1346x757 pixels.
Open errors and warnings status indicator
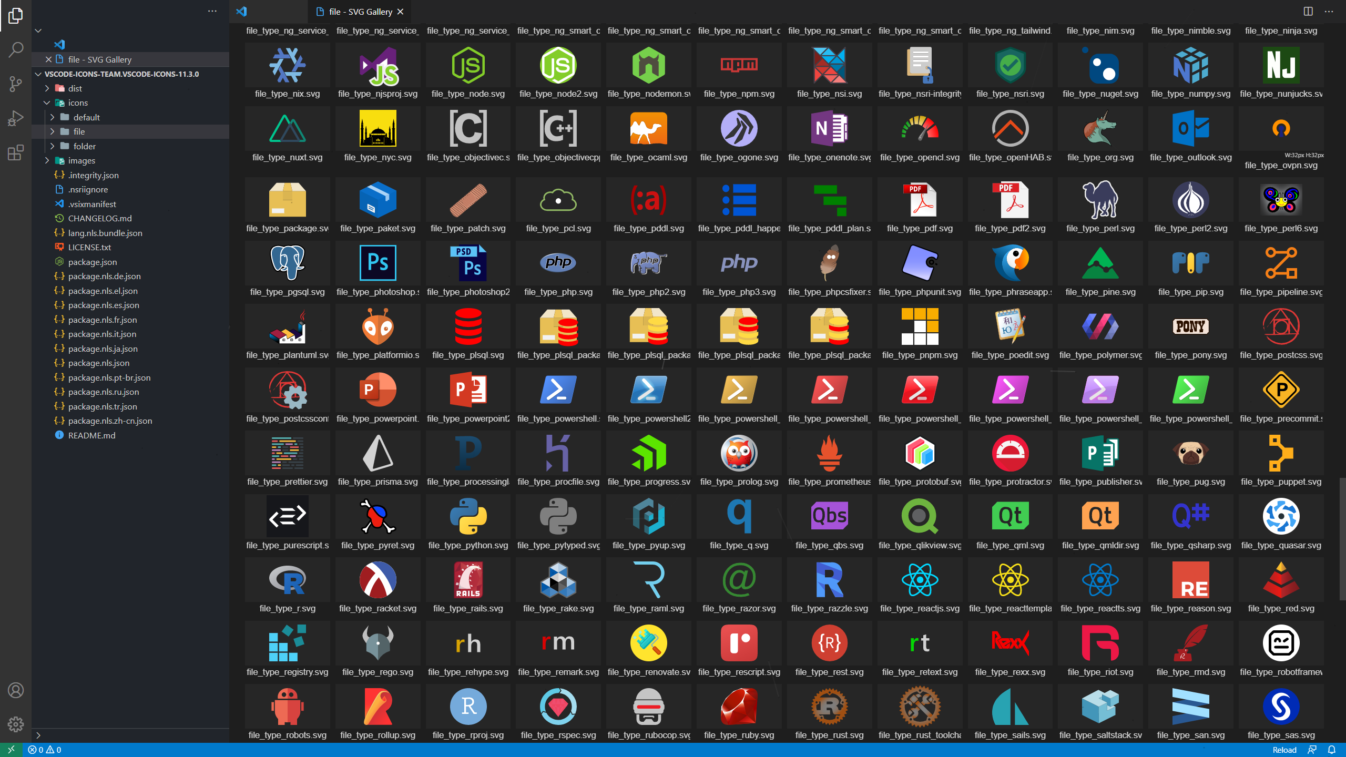[45, 750]
